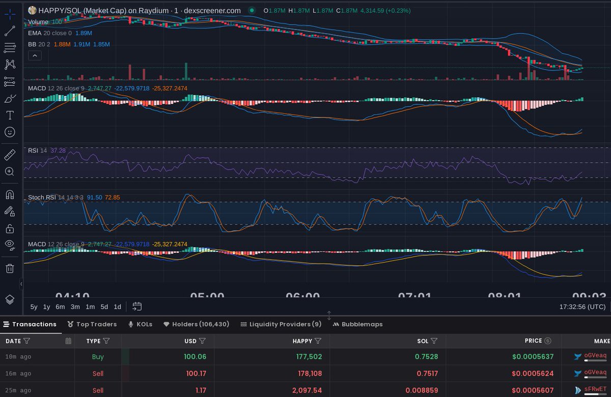
Task: Set the chart range to 1y
Action: (x=46, y=307)
